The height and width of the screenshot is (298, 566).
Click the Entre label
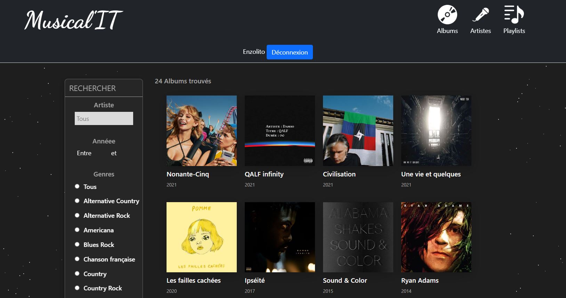pos(84,153)
